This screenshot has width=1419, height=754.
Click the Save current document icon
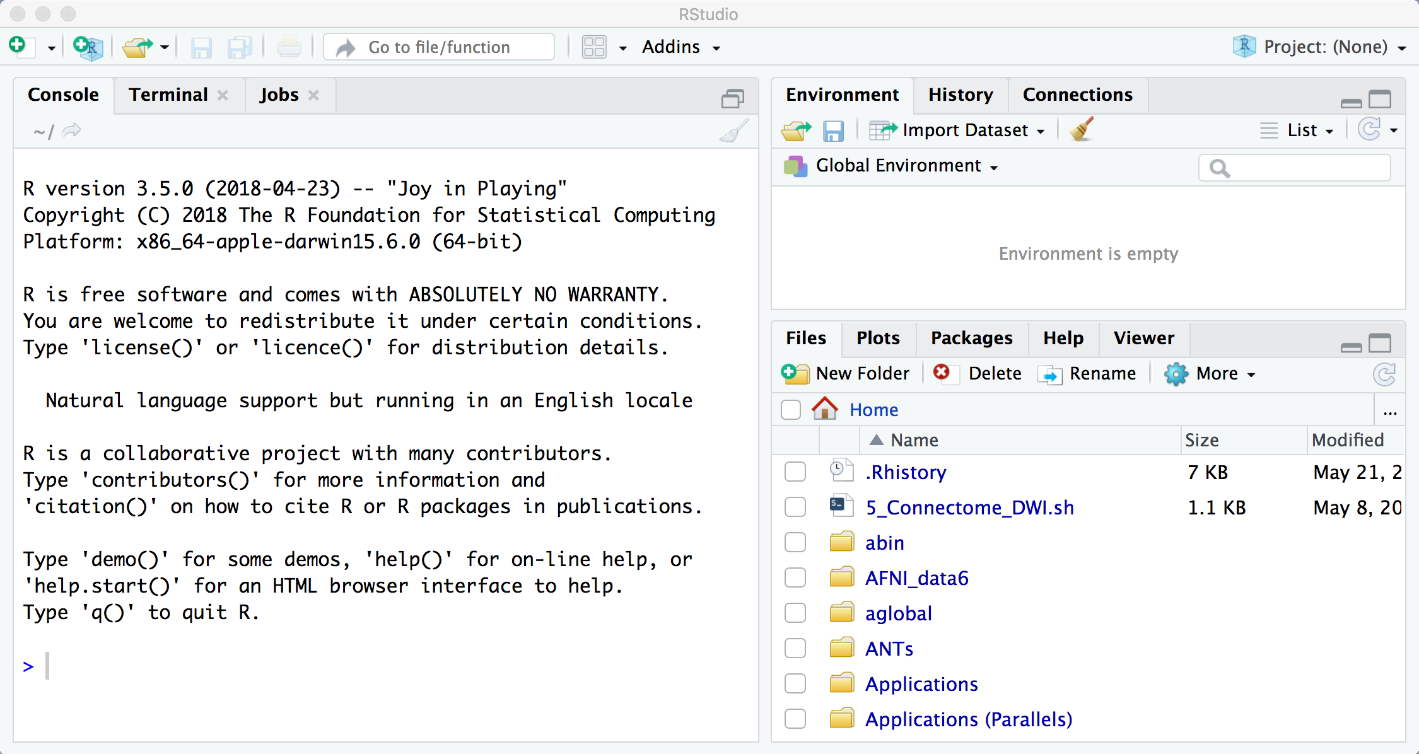201,47
